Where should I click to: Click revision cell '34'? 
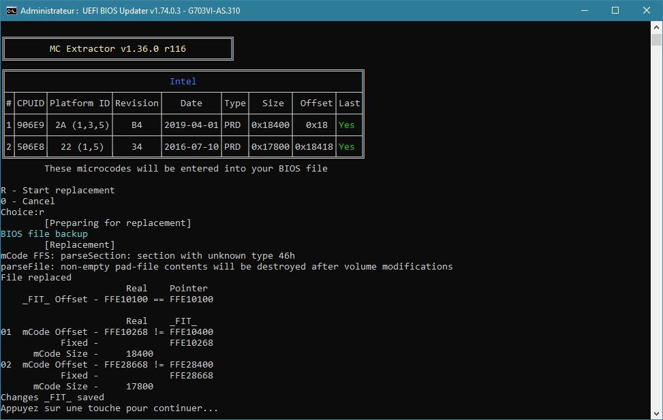pos(136,146)
